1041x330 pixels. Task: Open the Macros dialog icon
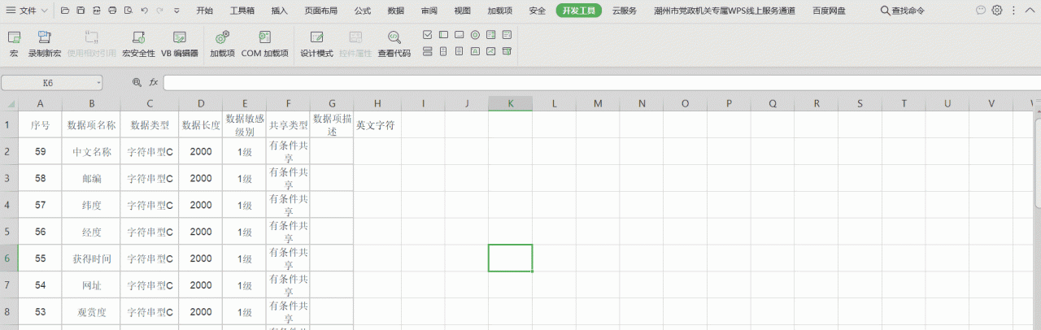pos(14,44)
